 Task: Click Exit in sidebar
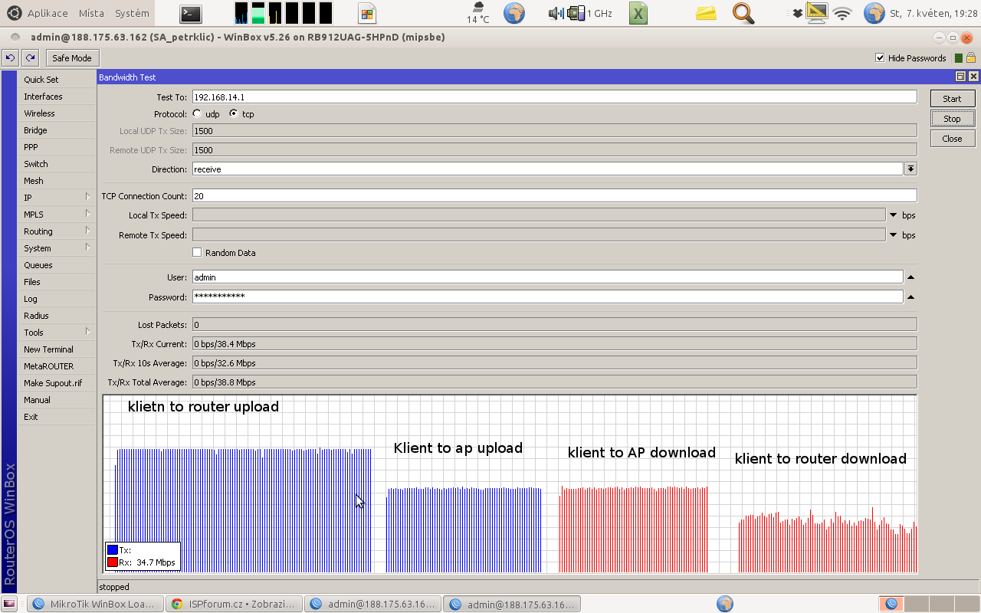point(57,417)
